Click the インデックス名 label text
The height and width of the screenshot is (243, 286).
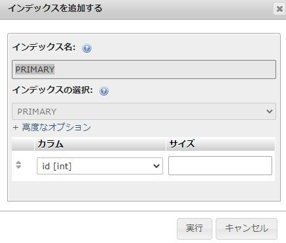click(x=44, y=47)
